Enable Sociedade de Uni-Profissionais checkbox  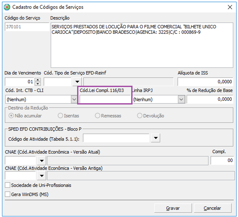(8, 185)
